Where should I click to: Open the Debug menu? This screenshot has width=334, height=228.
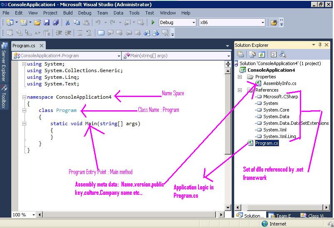[x=84, y=13]
